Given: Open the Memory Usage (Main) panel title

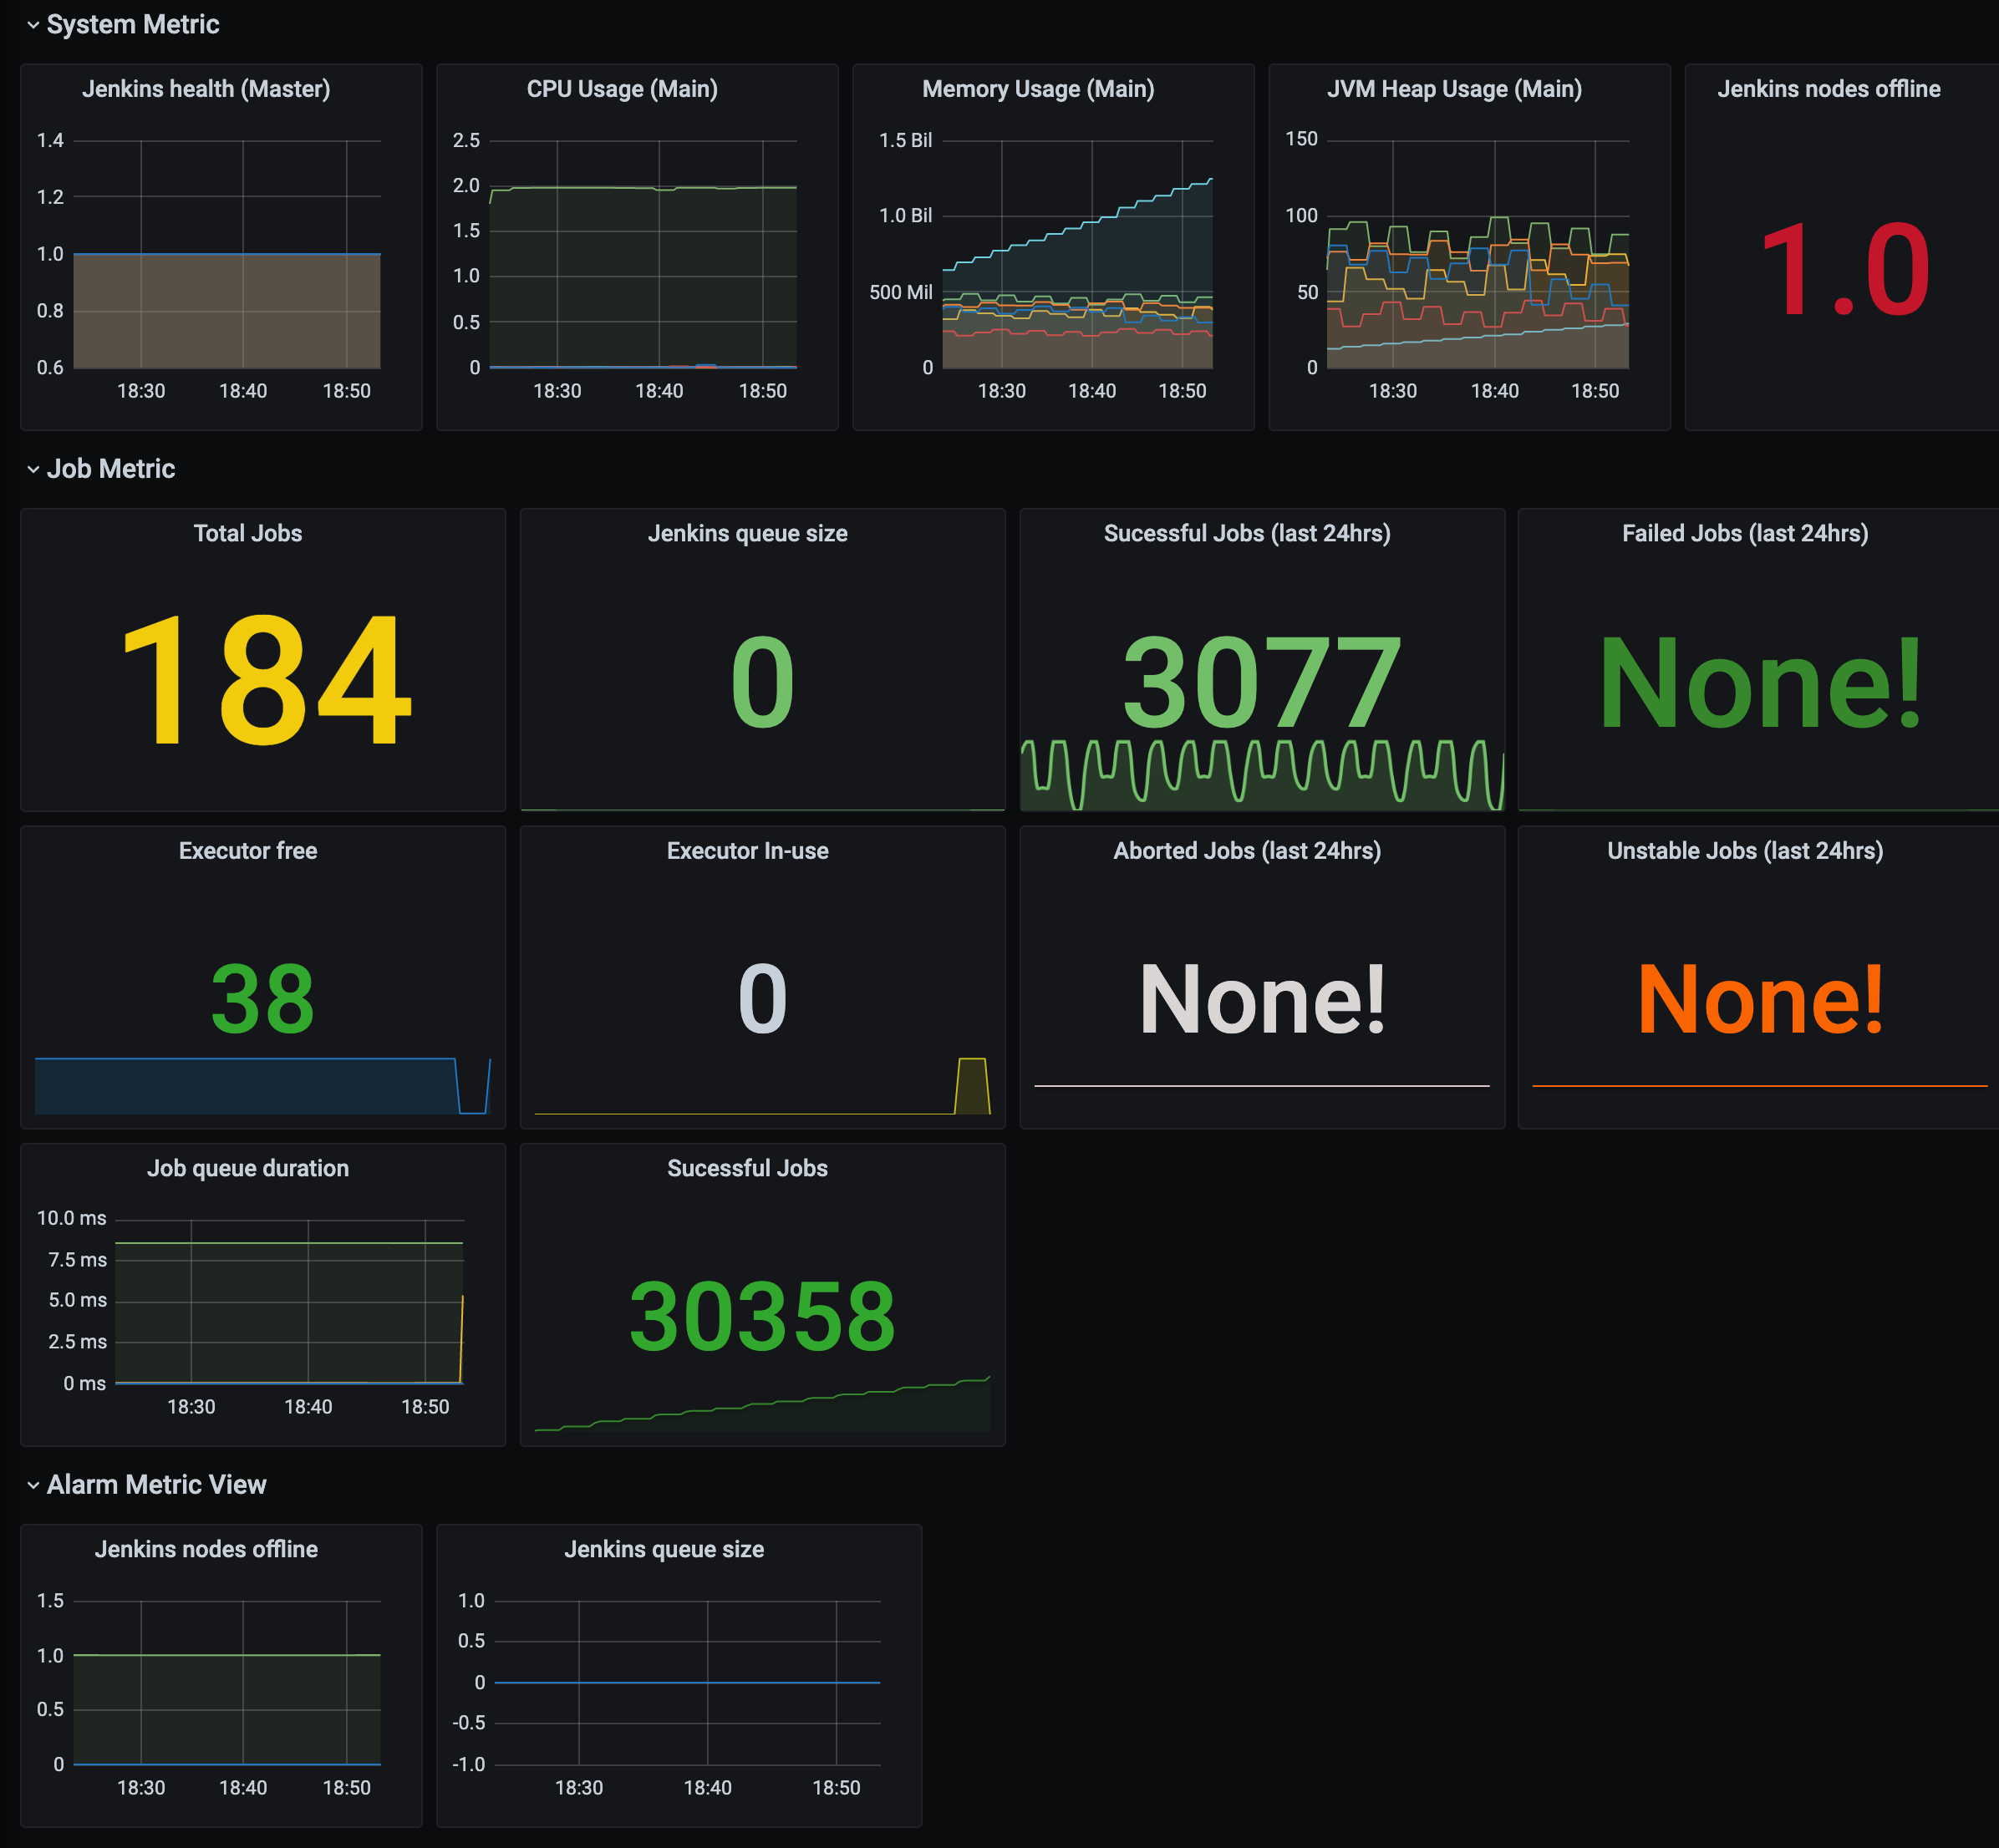Looking at the screenshot, I should point(1037,89).
